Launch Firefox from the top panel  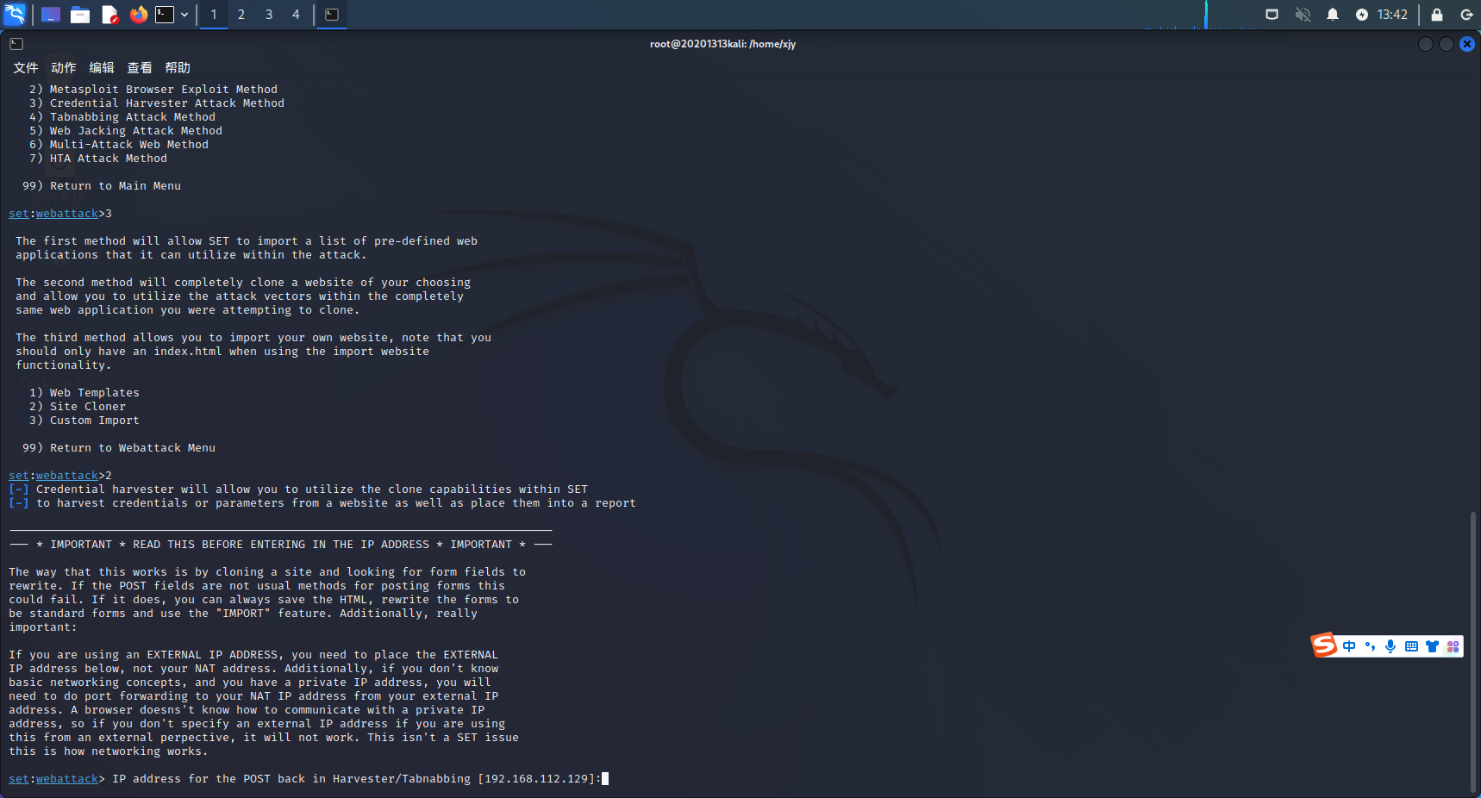coord(138,15)
